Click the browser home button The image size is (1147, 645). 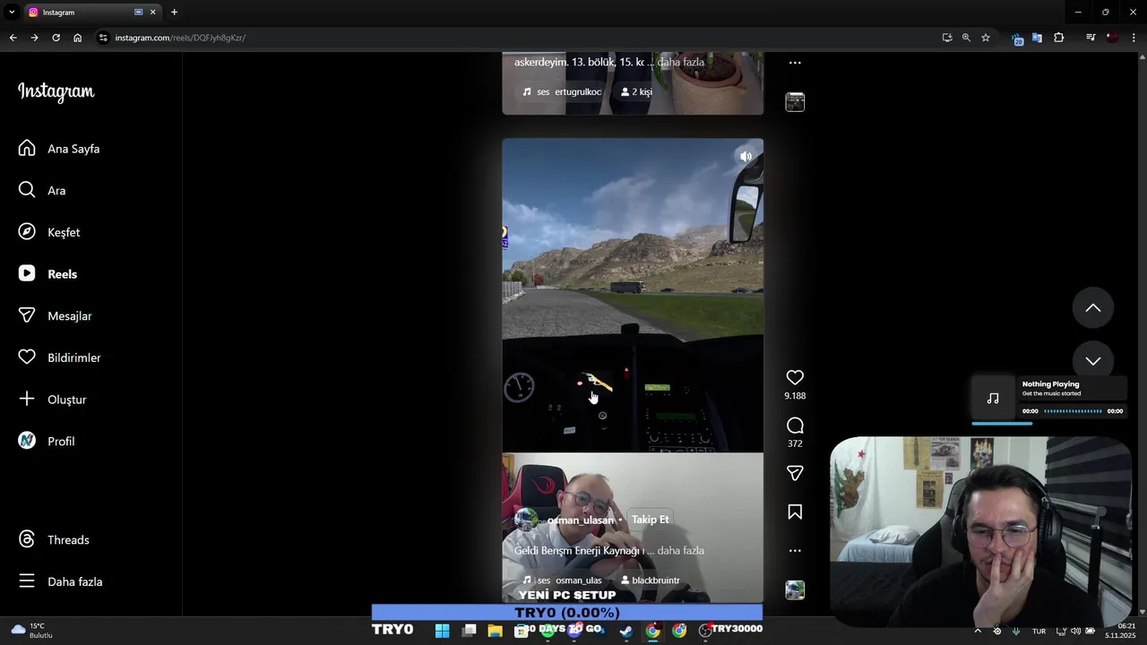pos(77,38)
